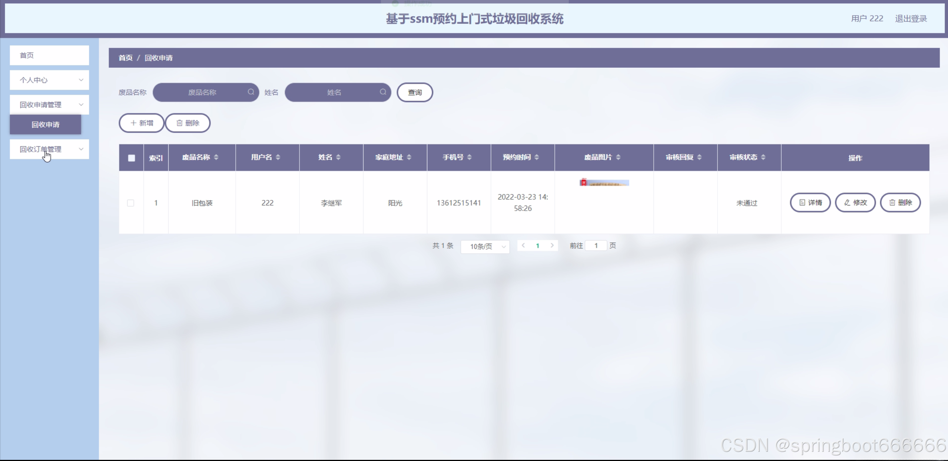Click search icon in 废品名称 field
This screenshot has height=461, width=948.
[x=251, y=92]
